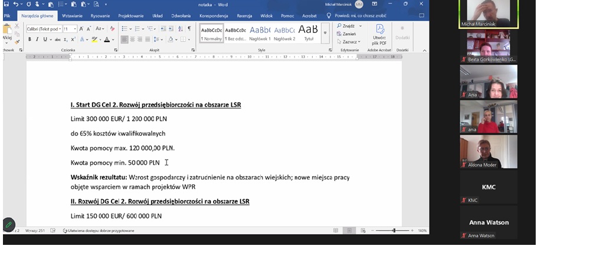The image size is (613, 269).
Task: Toggle bold formatting in the ribbon
Action: (29, 39)
